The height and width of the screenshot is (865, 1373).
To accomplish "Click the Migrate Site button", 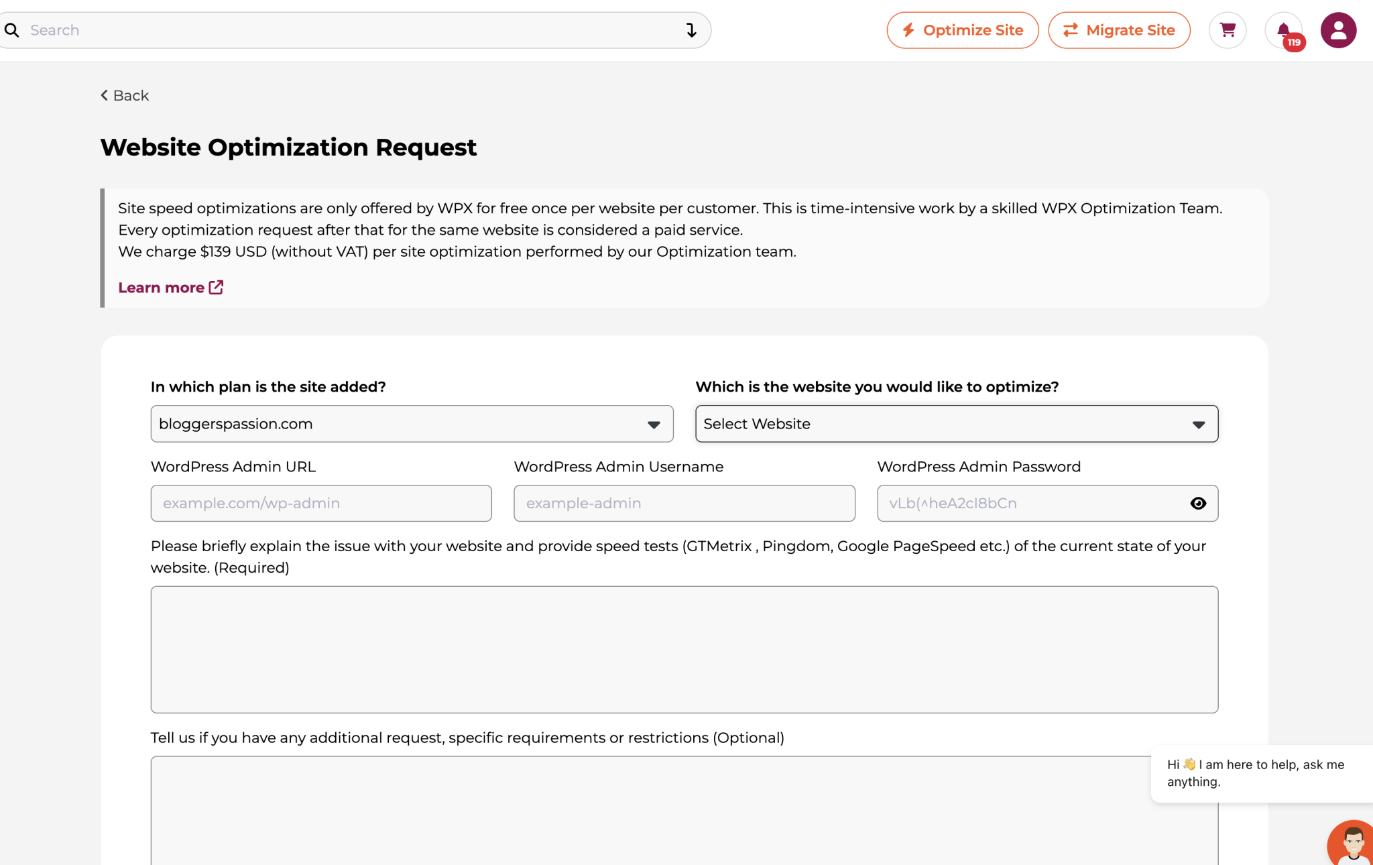I will point(1119,30).
